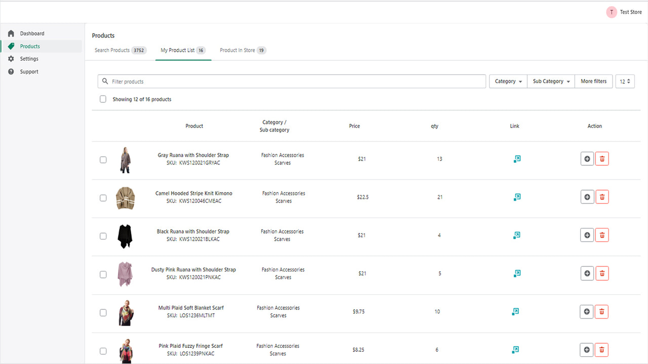The width and height of the screenshot is (648, 364).
Task: Check the Gray Ruana product checkbox
Action: 103,159
